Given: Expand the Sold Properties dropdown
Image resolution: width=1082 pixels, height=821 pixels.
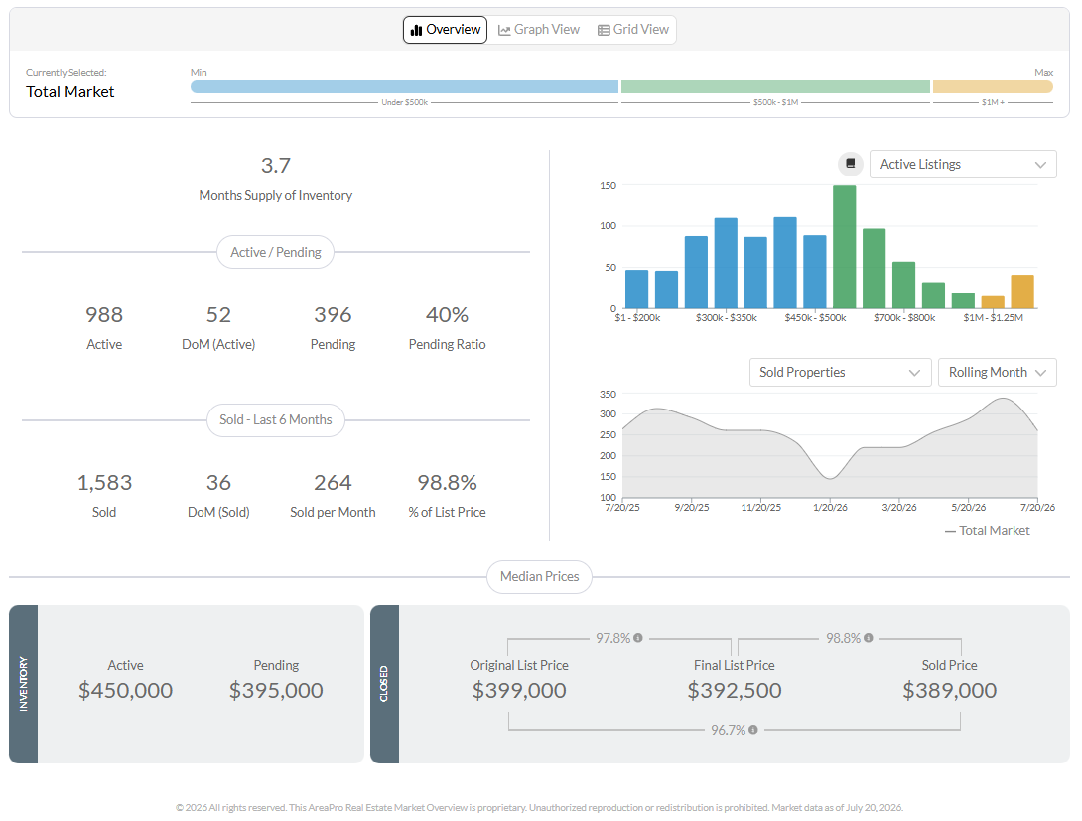Looking at the screenshot, I should click(840, 372).
